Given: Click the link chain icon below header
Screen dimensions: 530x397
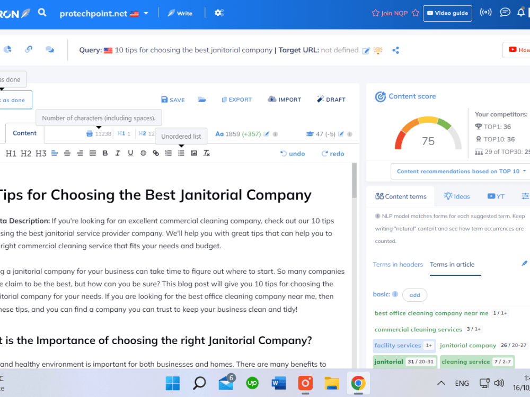Looking at the screenshot, I should [x=29, y=49].
